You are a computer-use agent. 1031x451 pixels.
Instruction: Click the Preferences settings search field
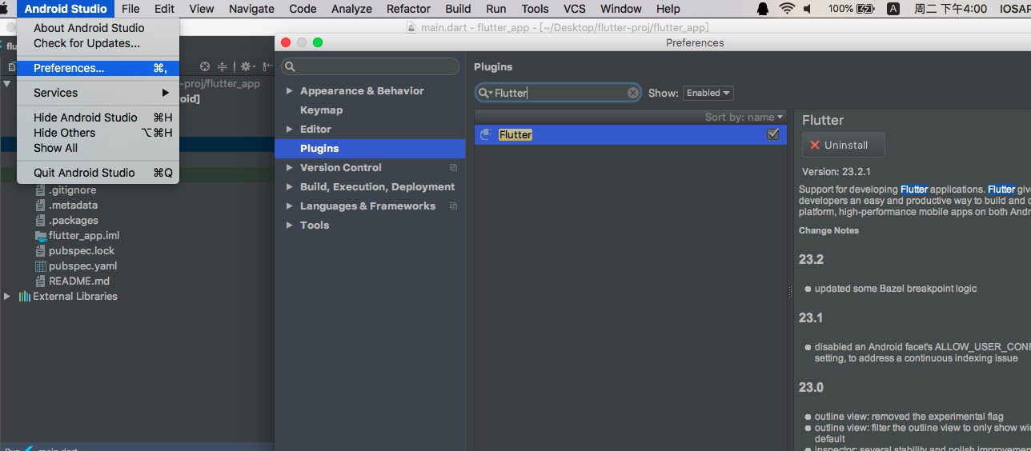(370, 66)
